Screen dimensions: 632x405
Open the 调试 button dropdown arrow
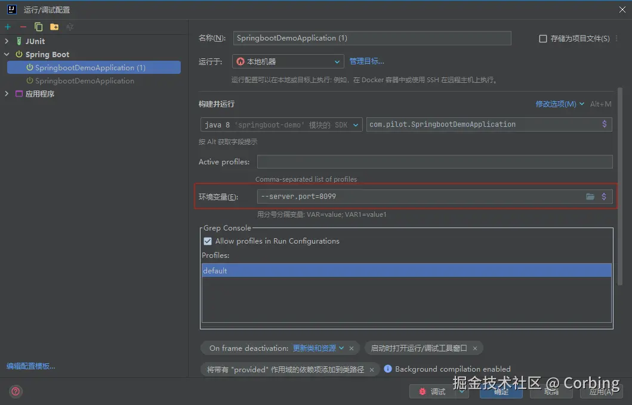point(463,391)
